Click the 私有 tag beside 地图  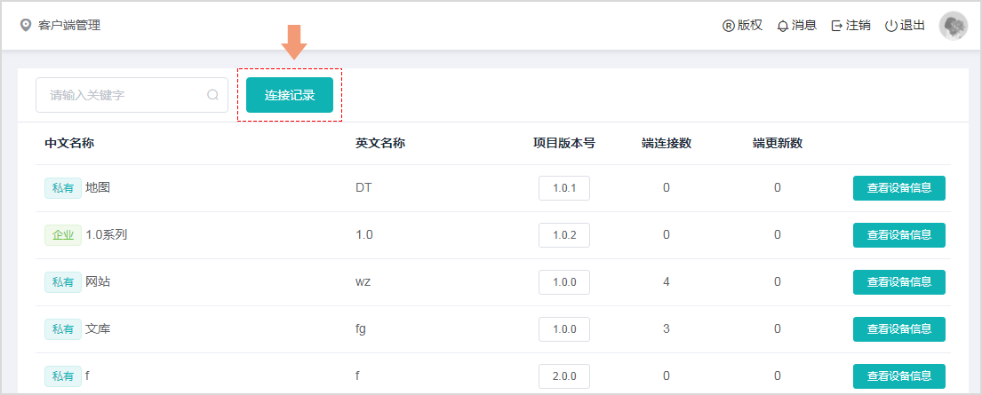(62, 188)
